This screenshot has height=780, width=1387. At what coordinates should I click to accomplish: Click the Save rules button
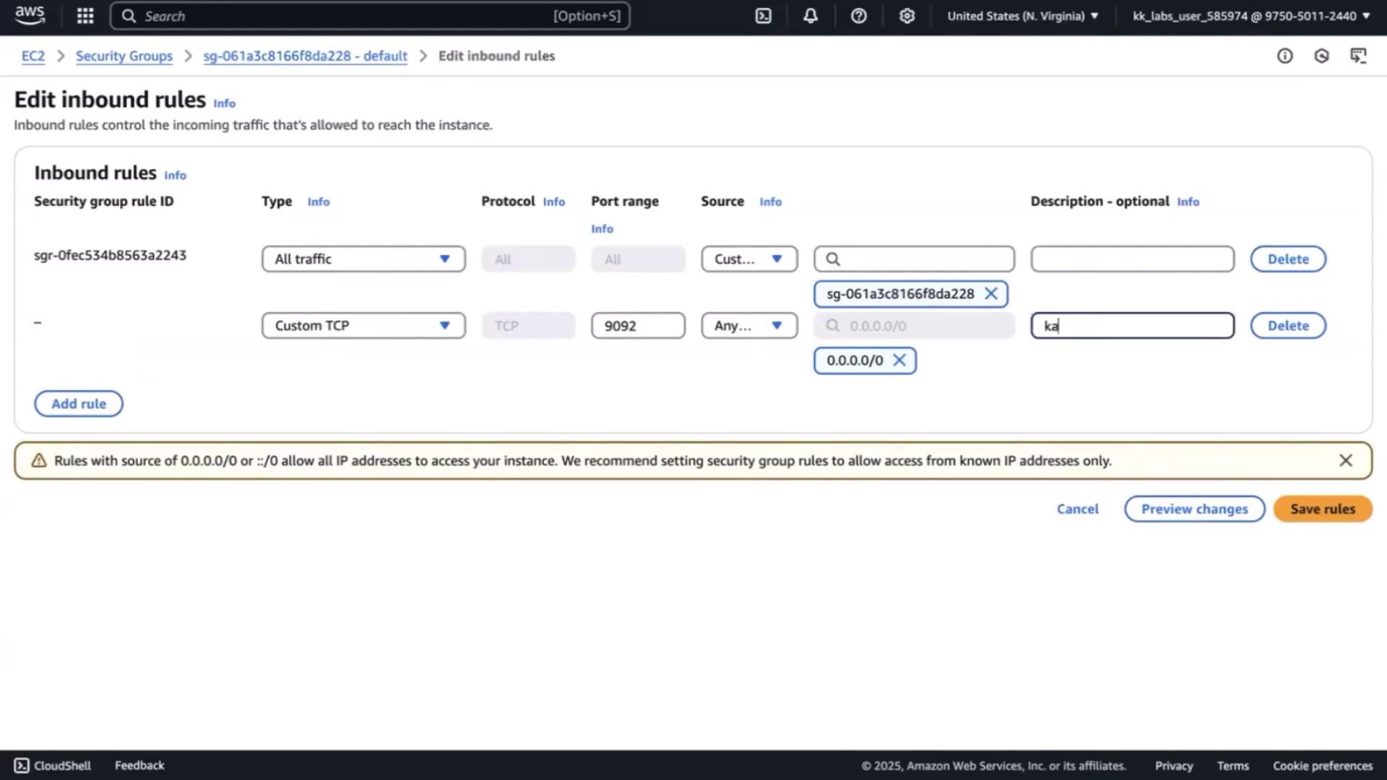click(1322, 509)
